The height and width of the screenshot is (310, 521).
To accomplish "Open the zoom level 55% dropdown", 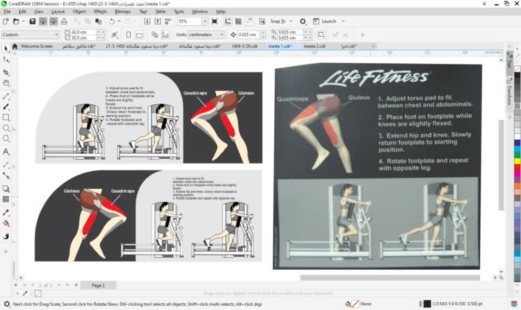I will [205, 22].
